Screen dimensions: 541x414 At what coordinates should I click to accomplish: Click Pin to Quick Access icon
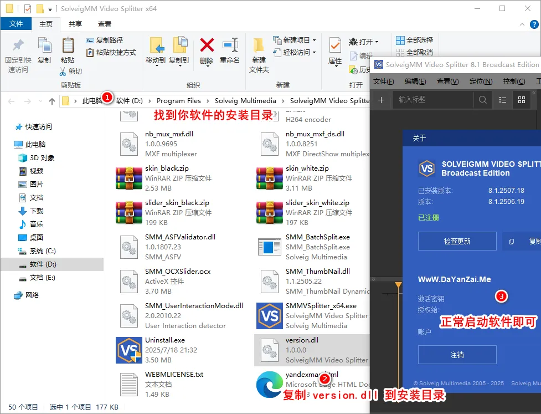point(18,45)
